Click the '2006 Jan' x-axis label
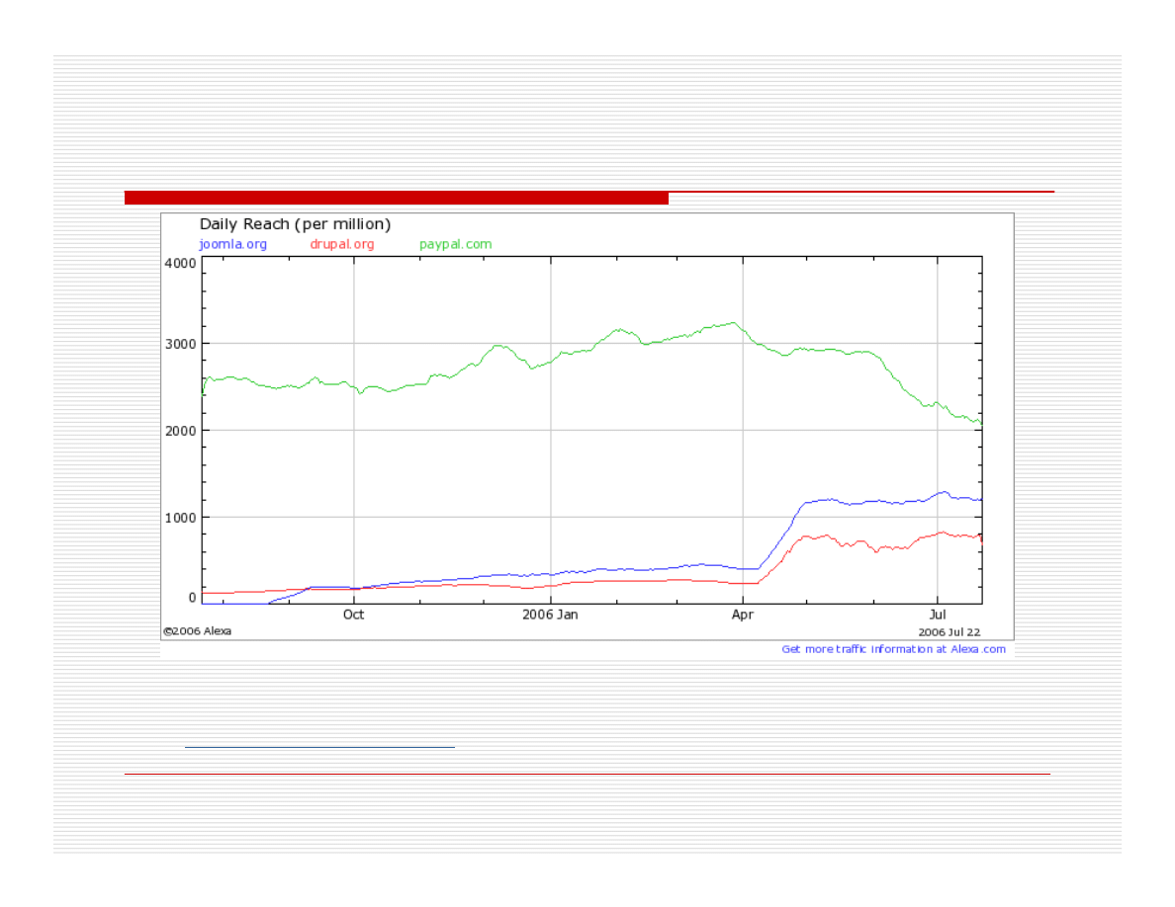Image resolution: width=1175 pixels, height=907 pixels. pyautogui.click(x=551, y=615)
